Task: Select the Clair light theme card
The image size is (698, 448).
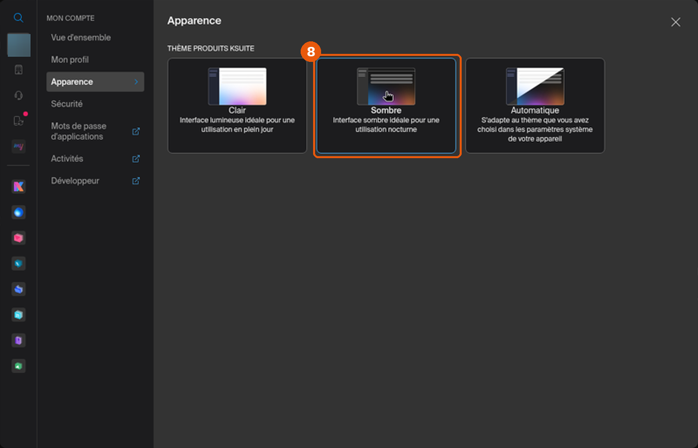Action: [x=237, y=106]
